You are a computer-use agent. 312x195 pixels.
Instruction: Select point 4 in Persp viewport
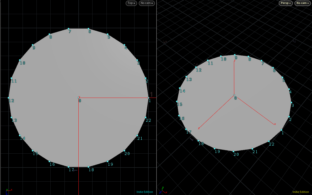[289, 89]
